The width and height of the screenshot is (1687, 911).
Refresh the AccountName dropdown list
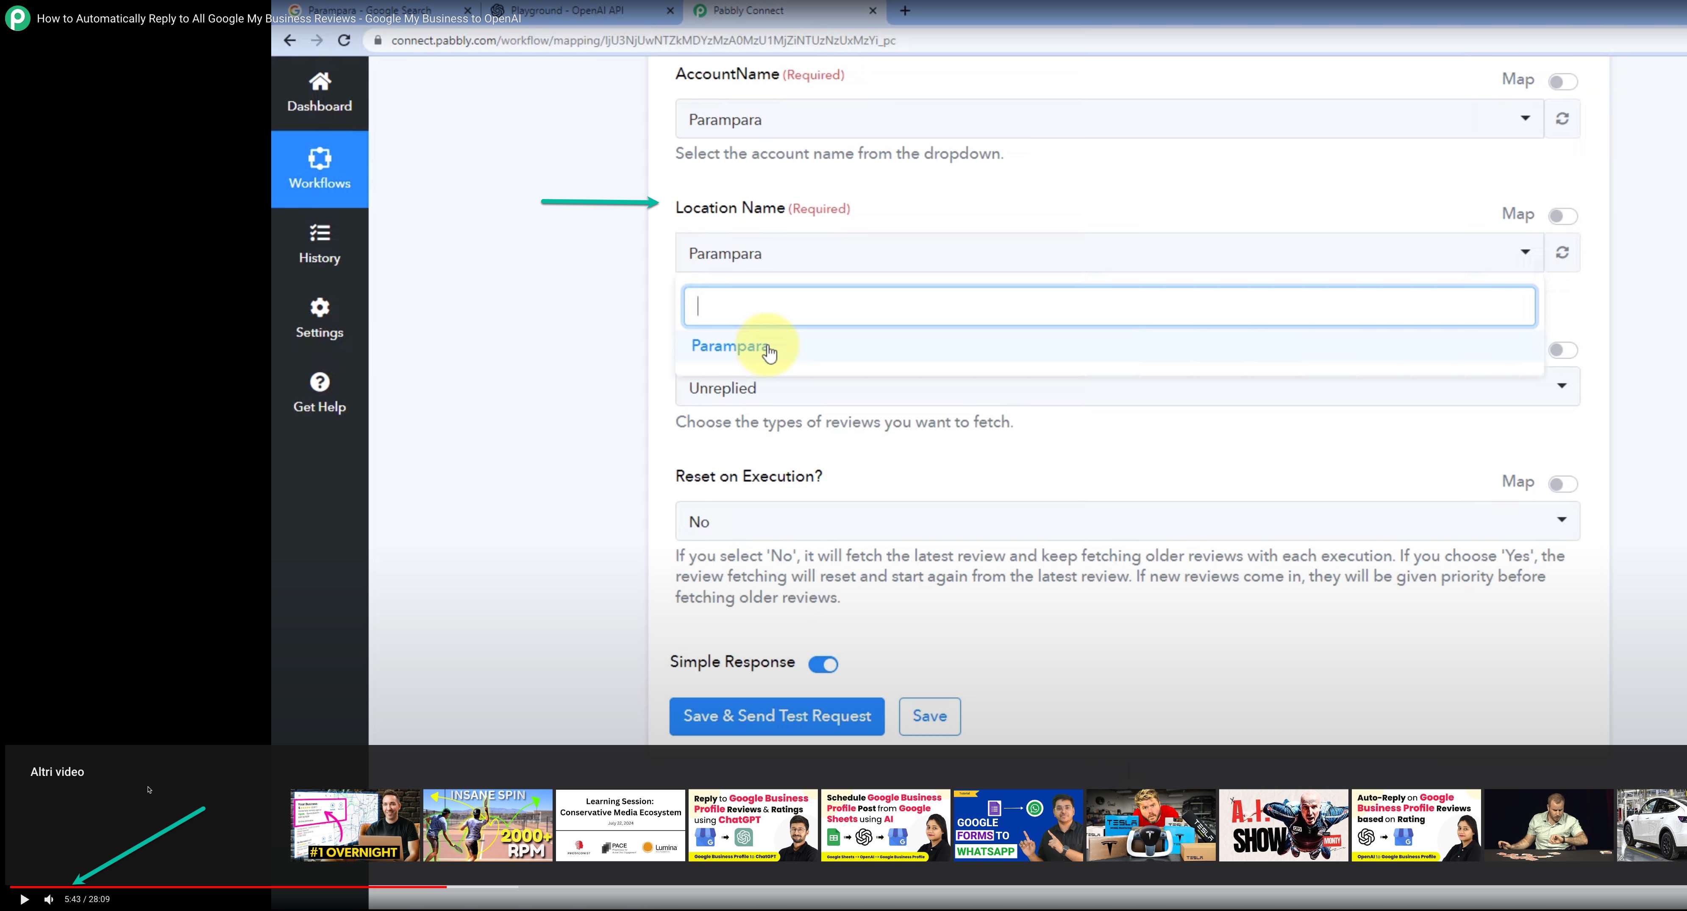coord(1562,119)
